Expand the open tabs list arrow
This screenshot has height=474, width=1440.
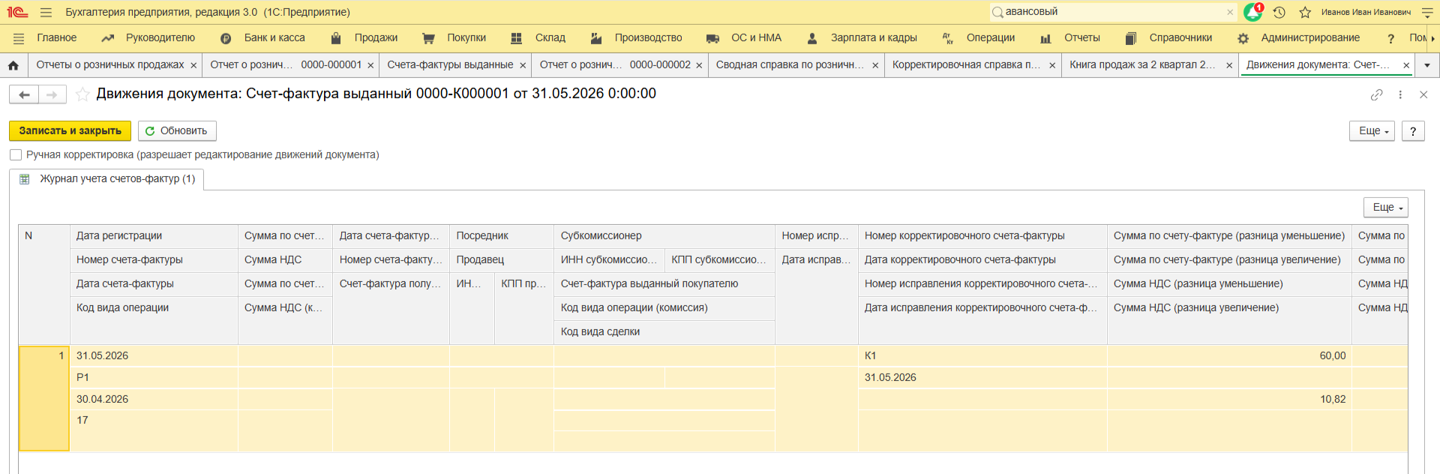click(1427, 65)
